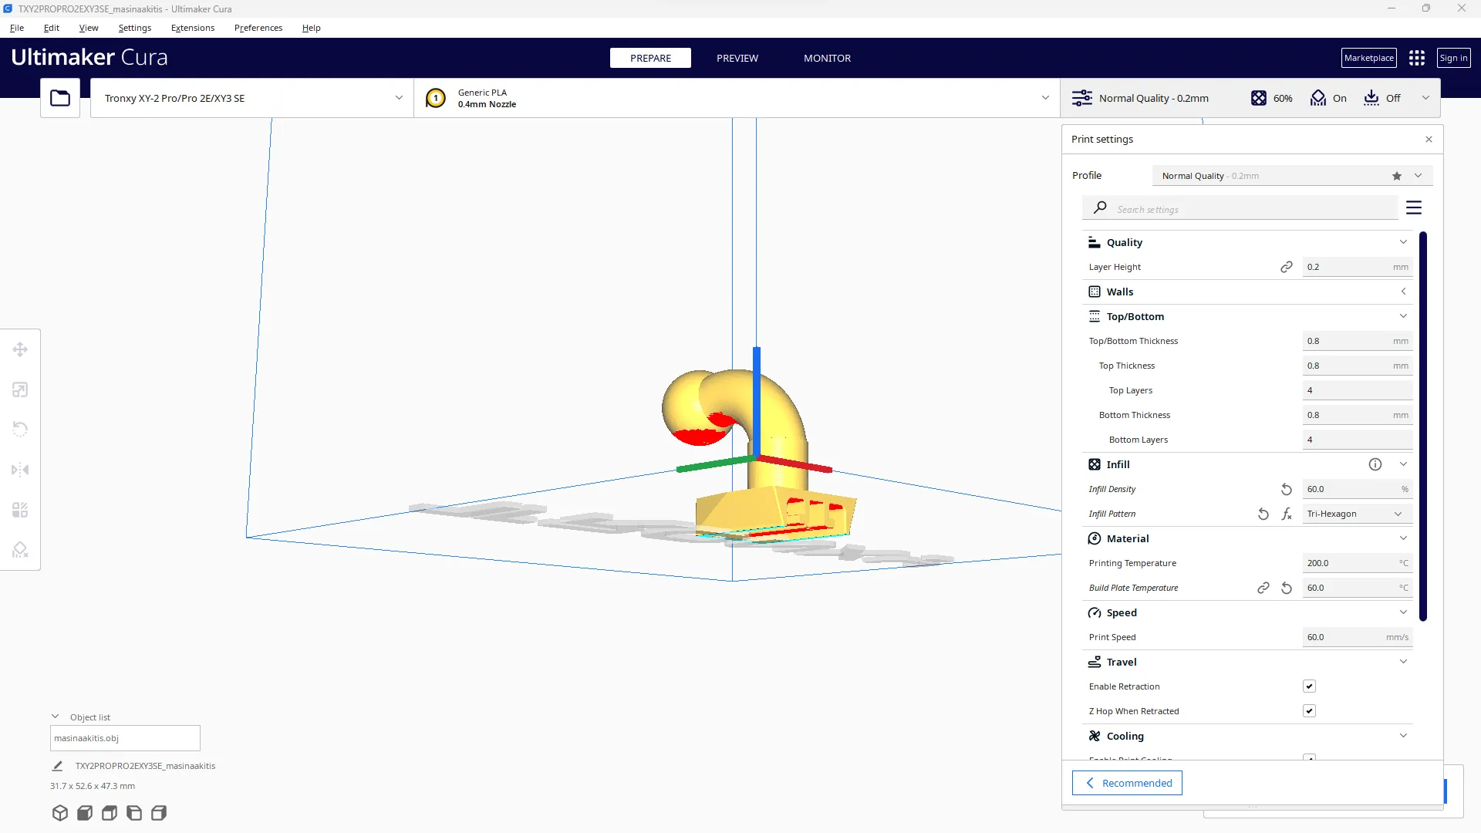Viewport: 1481px width, 833px height.
Task: Toggle Z Hop When Retracted checkbox
Action: click(1309, 711)
